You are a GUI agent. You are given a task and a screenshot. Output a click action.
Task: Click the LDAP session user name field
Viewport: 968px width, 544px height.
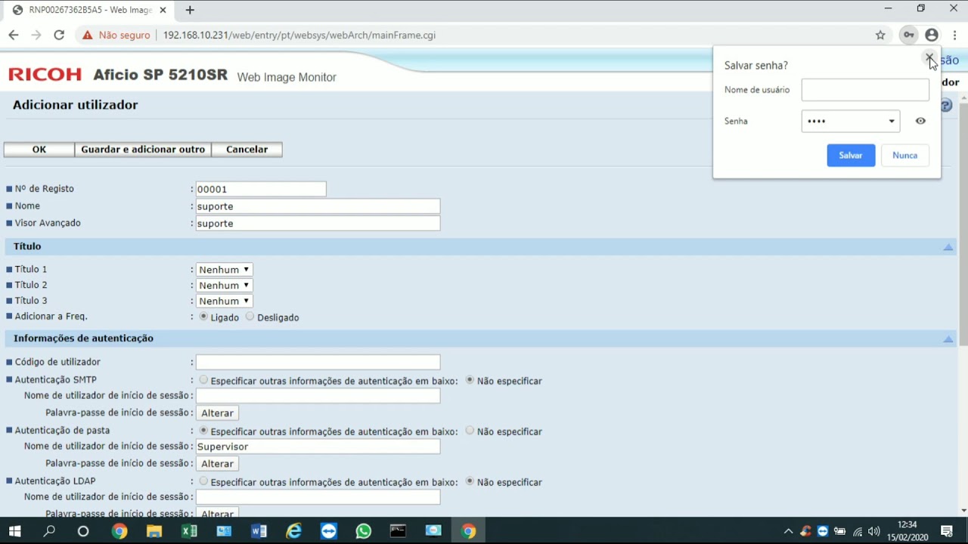point(318,497)
